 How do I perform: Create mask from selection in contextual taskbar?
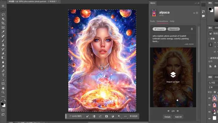click(x=106, y=116)
